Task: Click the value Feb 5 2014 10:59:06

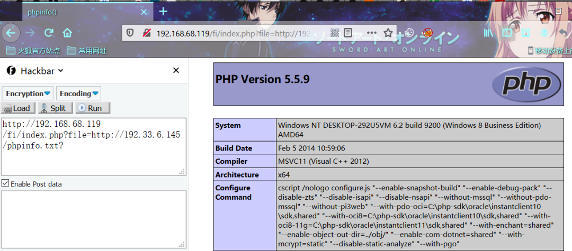Action: 311,148
